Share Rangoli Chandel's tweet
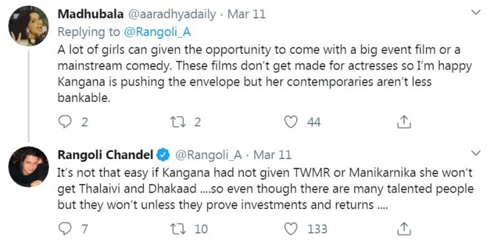Viewport: 494px width, 240px height. tap(404, 229)
